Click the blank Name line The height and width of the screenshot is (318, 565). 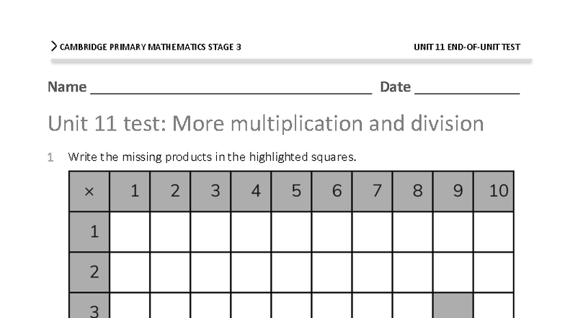click(x=231, y=88)
